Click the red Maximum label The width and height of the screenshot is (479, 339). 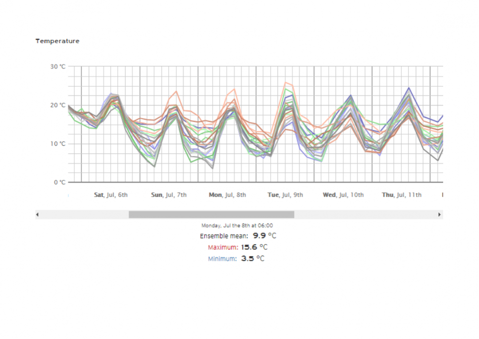pyautogui.click(x=223, y=247)
